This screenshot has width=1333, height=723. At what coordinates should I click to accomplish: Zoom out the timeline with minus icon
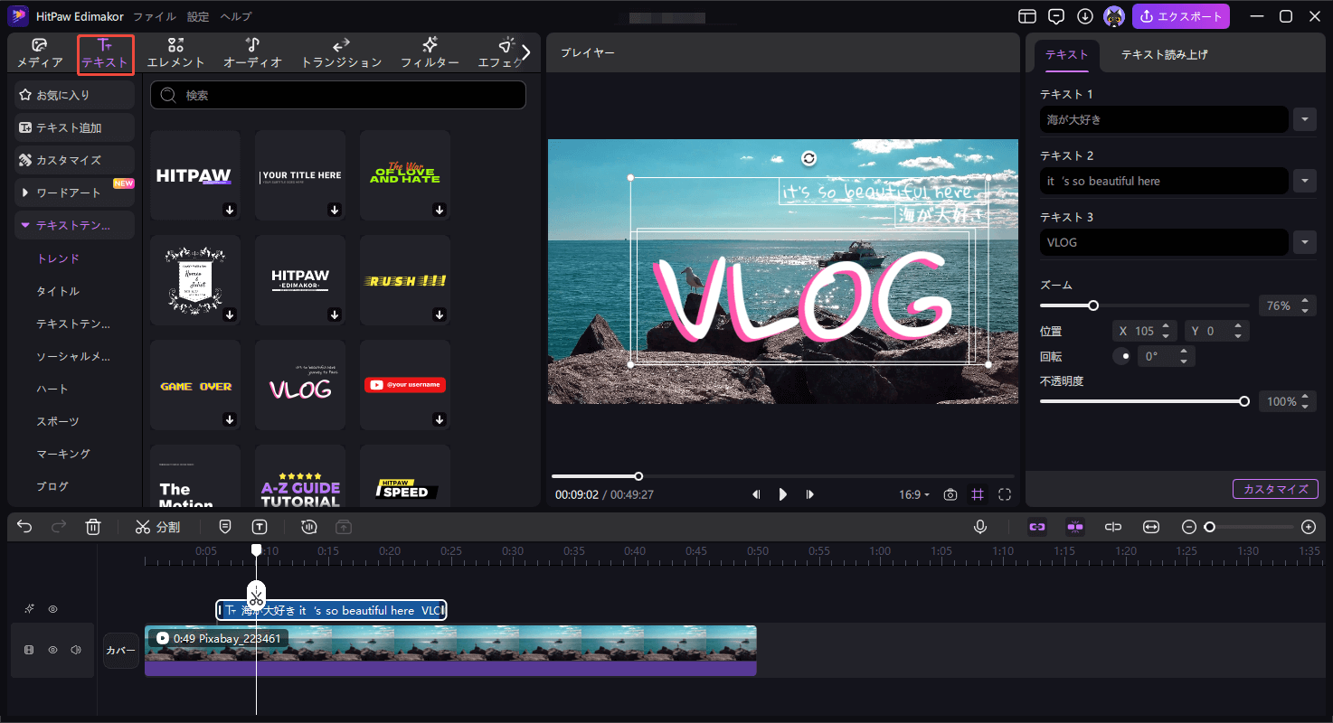click(1190, 527)
